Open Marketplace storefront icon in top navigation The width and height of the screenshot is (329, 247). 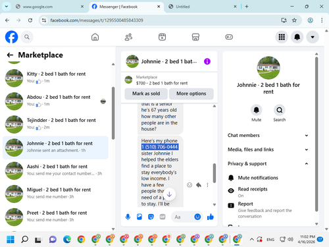(195, 37)
